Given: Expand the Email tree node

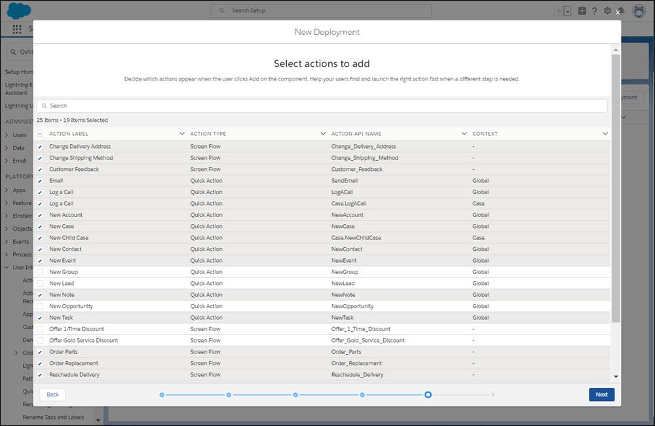Looking at the screenshot, I should click(7, 161).
